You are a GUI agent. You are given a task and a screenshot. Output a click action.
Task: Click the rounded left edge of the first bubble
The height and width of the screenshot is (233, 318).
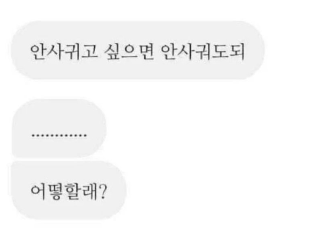tap(16, 50)
